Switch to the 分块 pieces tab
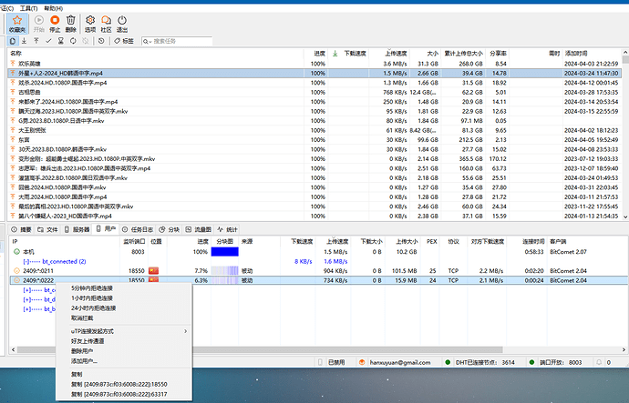This screenshot has width=629, height=403. tap(169, 229)
